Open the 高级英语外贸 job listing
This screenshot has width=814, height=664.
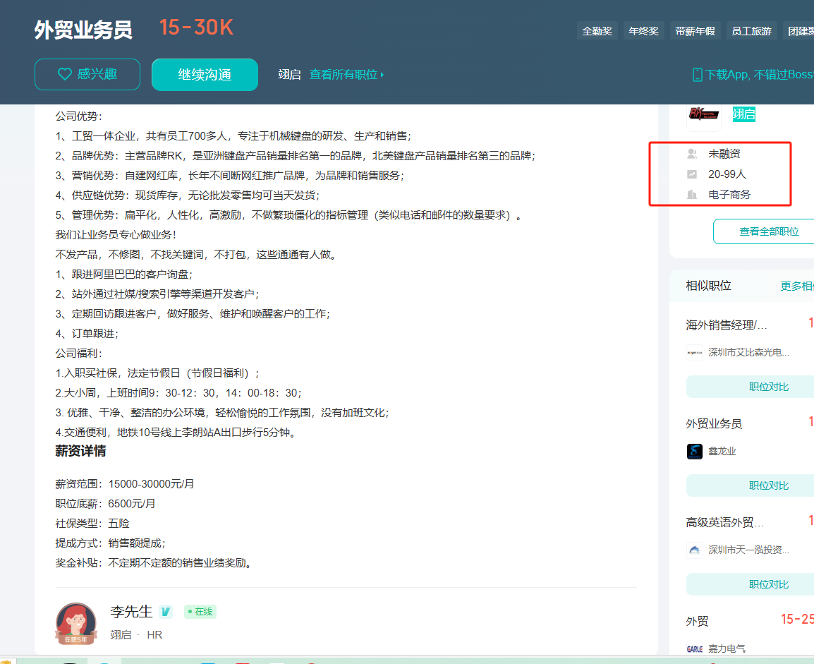pos(724,522)
